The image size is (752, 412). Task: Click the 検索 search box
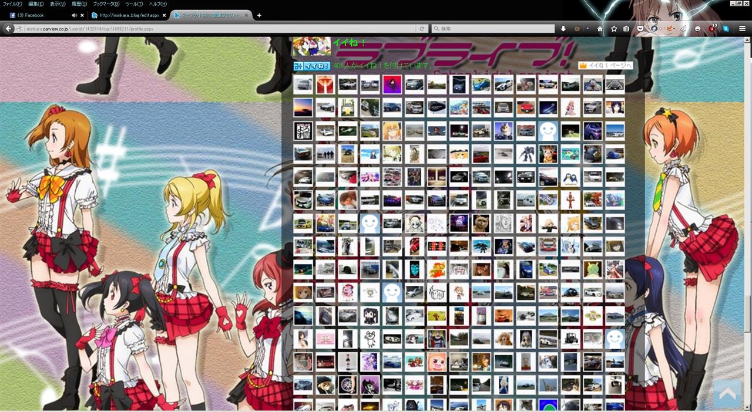493,28
